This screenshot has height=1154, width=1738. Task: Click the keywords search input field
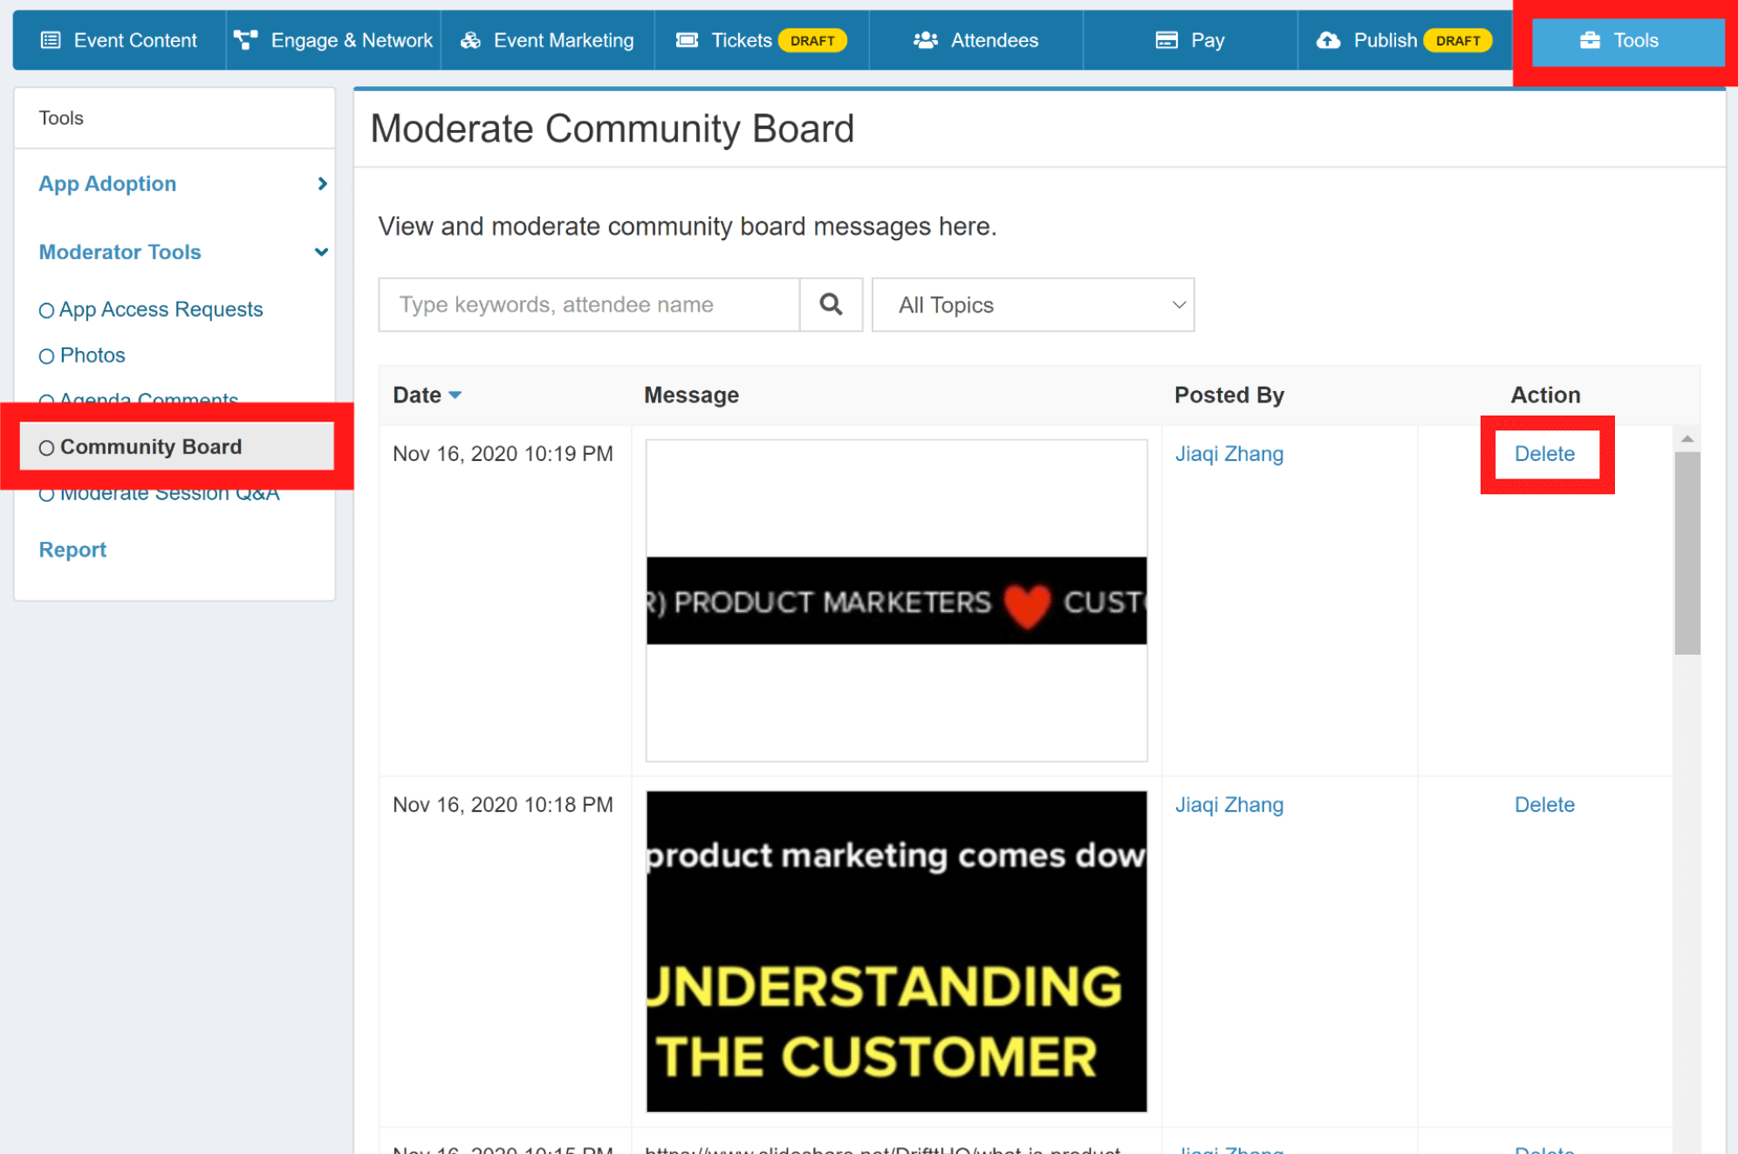point(589,305)
